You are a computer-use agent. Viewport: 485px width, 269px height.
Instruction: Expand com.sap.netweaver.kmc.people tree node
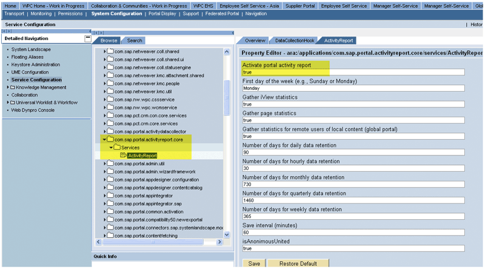point(104,83)
